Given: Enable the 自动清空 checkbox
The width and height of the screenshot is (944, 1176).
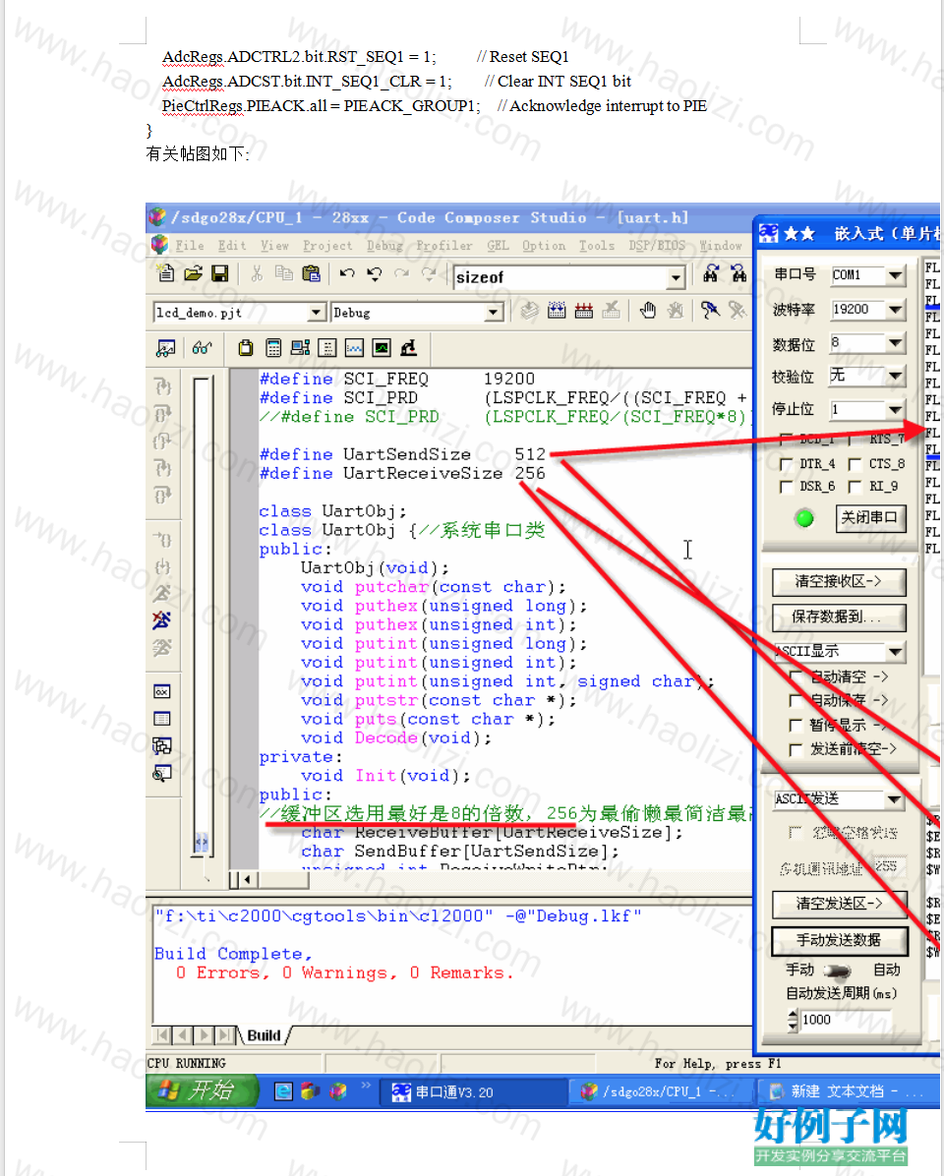Looking at the screenshot, I should click(796, 677).
